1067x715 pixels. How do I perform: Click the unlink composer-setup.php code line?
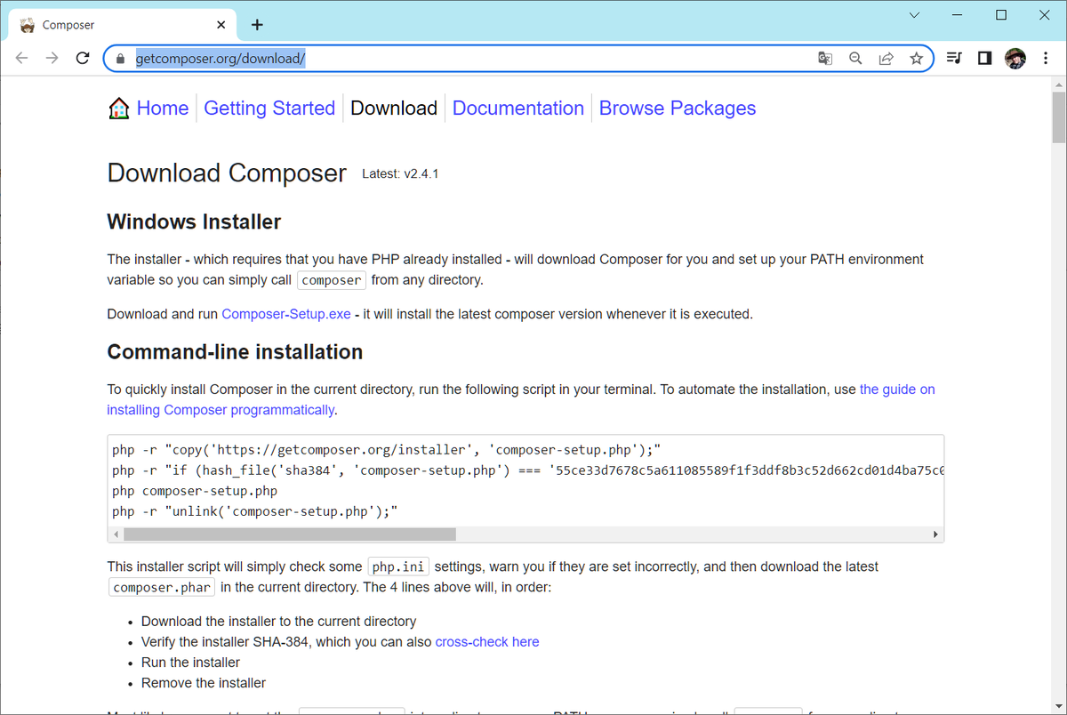pos(254,511)
